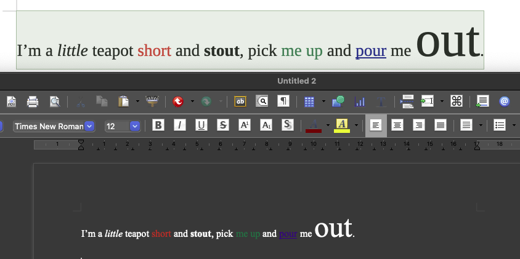
Task: Center align the paragraph
Action: [x=398, y=126]
